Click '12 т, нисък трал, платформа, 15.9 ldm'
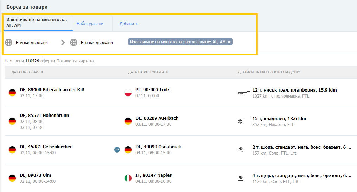Image resolution: width=357 pixels, height=192 pixels. click(294, 90)
